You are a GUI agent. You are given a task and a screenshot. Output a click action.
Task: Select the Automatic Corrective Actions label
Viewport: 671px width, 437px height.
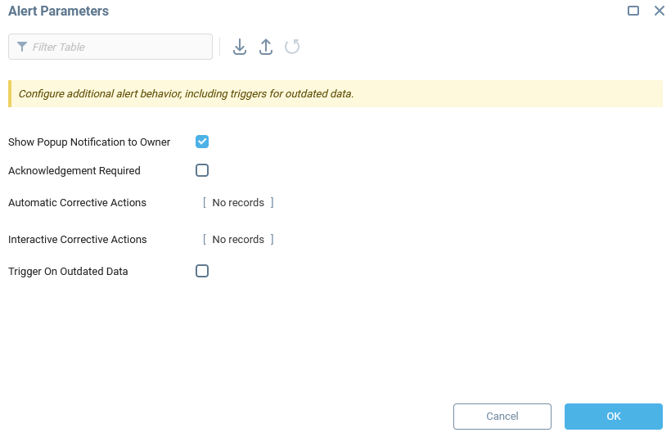[x=77, y=203]
